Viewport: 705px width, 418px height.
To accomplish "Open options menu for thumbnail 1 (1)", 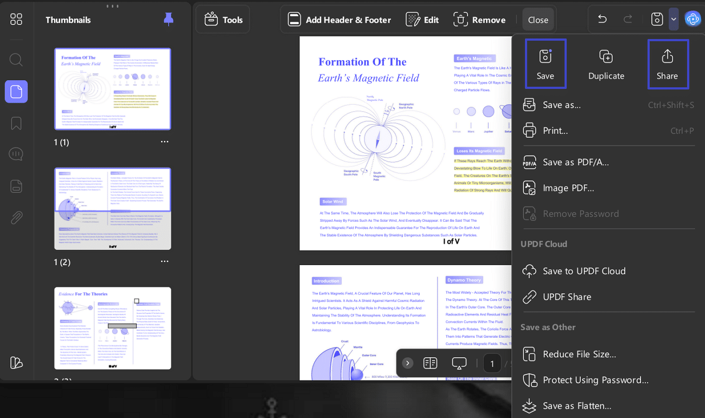I will pyautogui.click(x=165, y=142).
